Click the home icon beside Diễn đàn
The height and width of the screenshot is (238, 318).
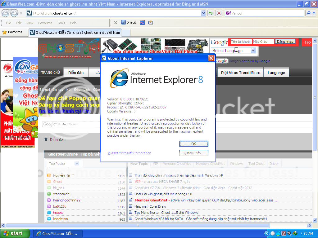(x=46, y=139)
